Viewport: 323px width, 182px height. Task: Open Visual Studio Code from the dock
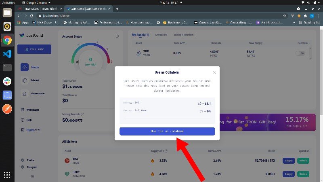click(x=7, y=54)
